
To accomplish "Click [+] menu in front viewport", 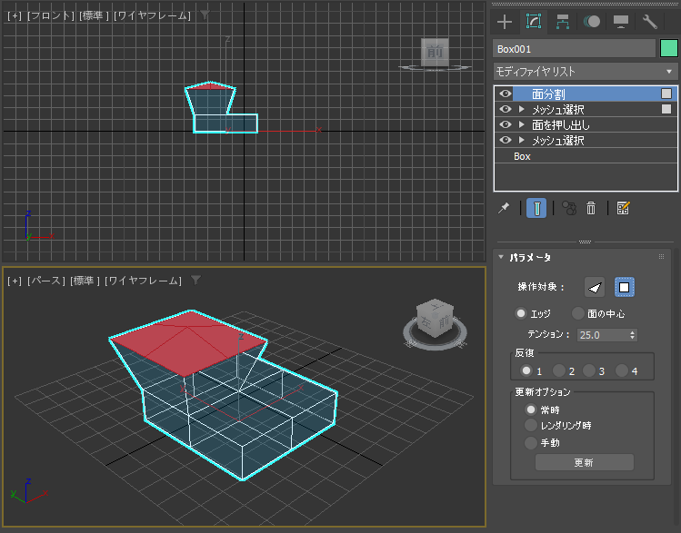I will [15, 15].
